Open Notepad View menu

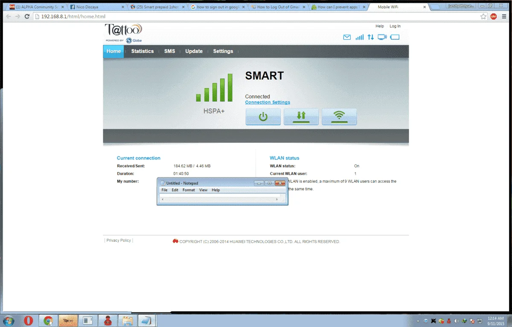pos(204,190)
